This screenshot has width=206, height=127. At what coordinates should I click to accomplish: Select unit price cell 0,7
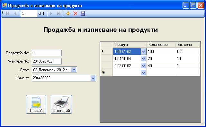click(188, 52)
